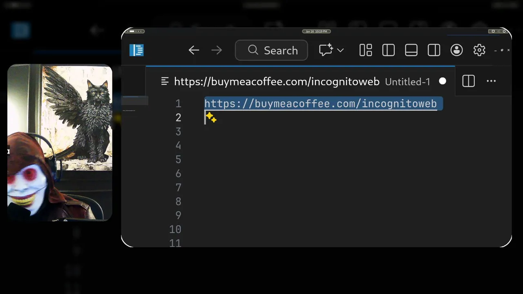Click the unsaved dot on Untitled-1 tab
This screenshot has width=523, height=294.
coord(443,81)
